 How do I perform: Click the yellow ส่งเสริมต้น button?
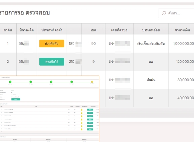click(x=52, y=44)
